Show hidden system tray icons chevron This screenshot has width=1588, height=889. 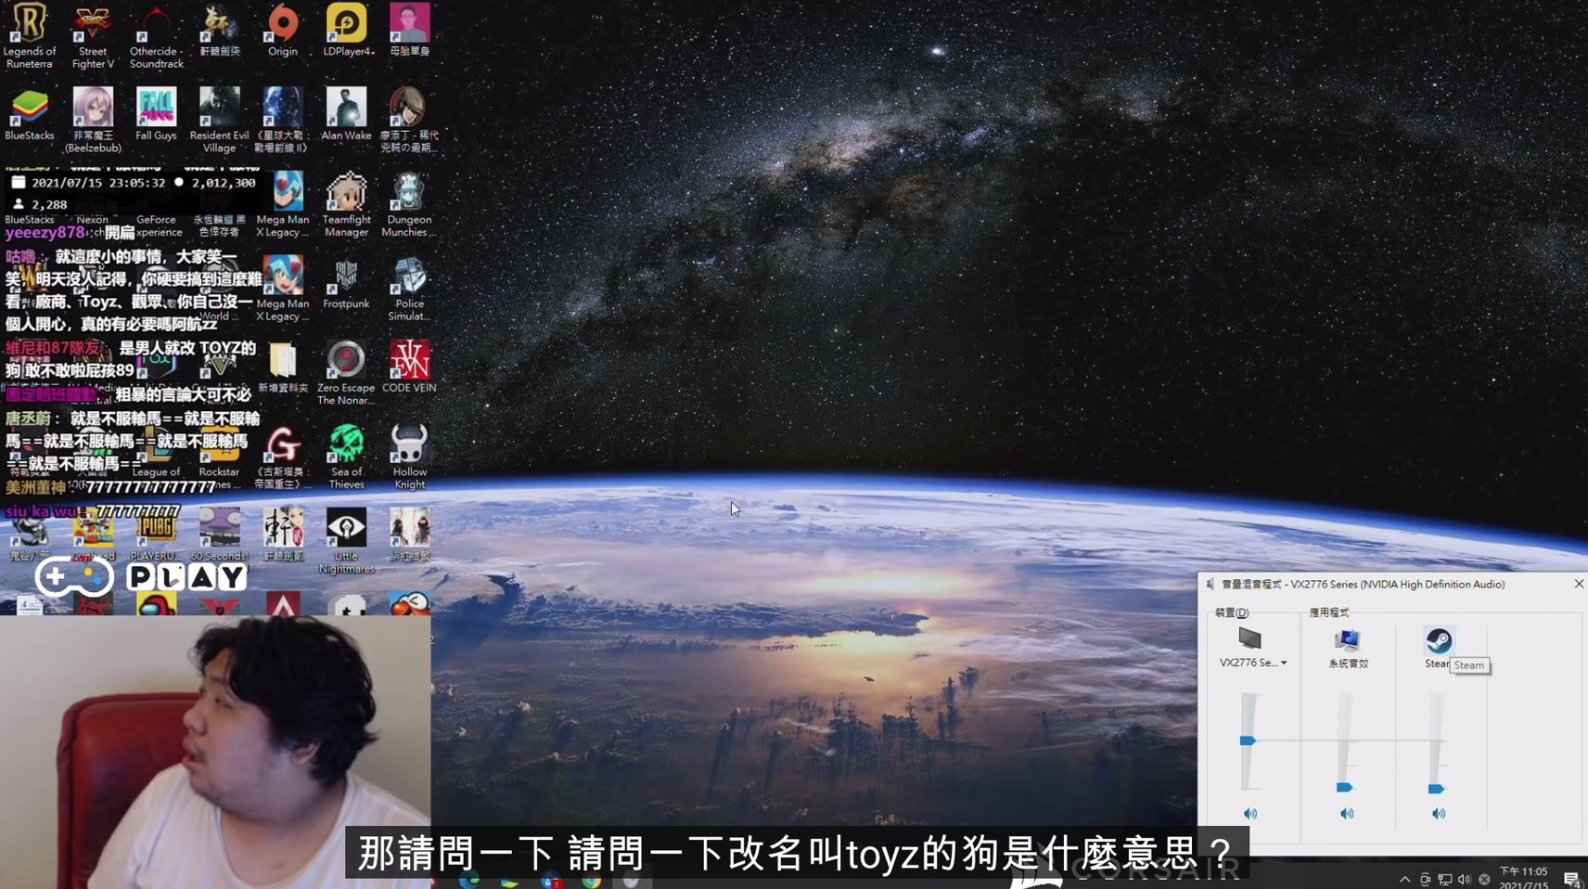click(x=1404, y=879)
